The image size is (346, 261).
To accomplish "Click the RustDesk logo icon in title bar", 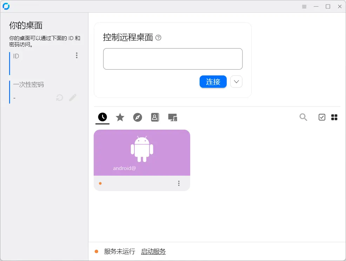I will click(x=6, y=6).
